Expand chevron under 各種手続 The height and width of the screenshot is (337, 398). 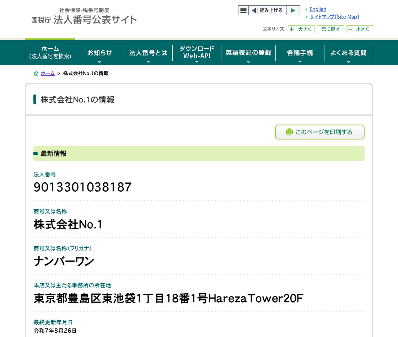point(300,62)
